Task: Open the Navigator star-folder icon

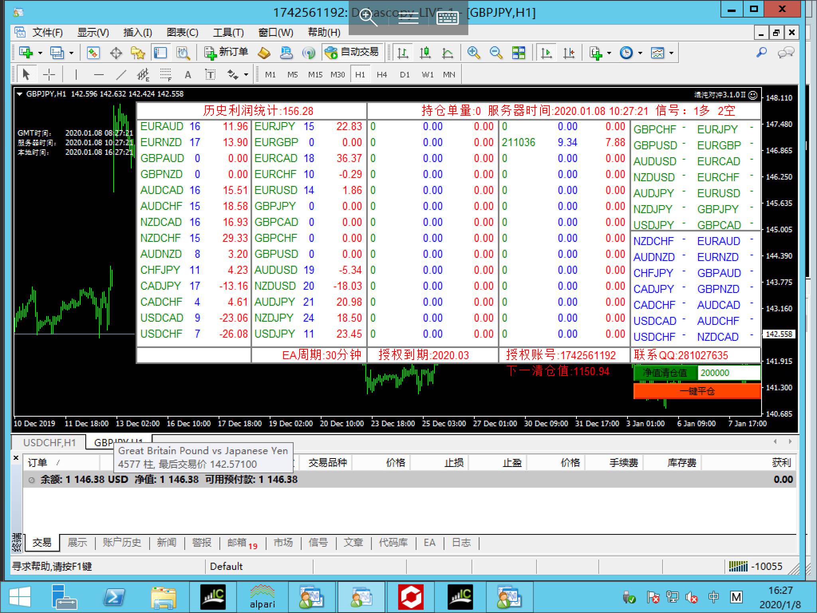Action: (x=138, y=53)
